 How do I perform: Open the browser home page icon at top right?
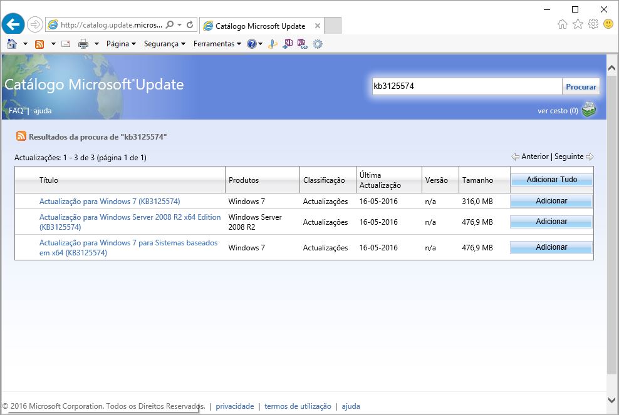point(563,24)
